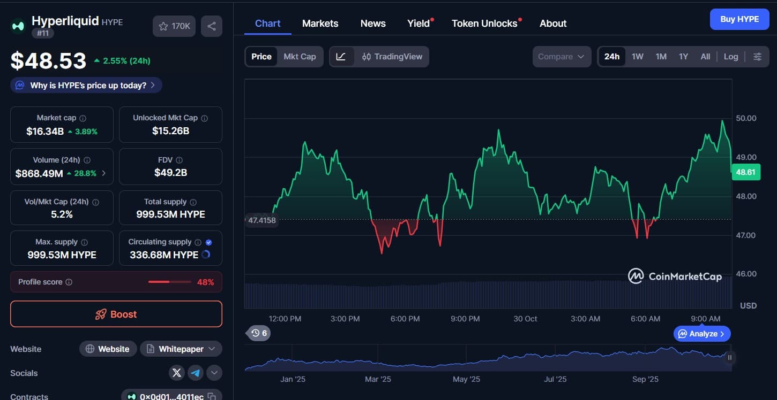Image resolution: width=777 pixels, height=400 pixels.
Task: Toggle Log scale on chart
Action: click(x=730, y=57)
